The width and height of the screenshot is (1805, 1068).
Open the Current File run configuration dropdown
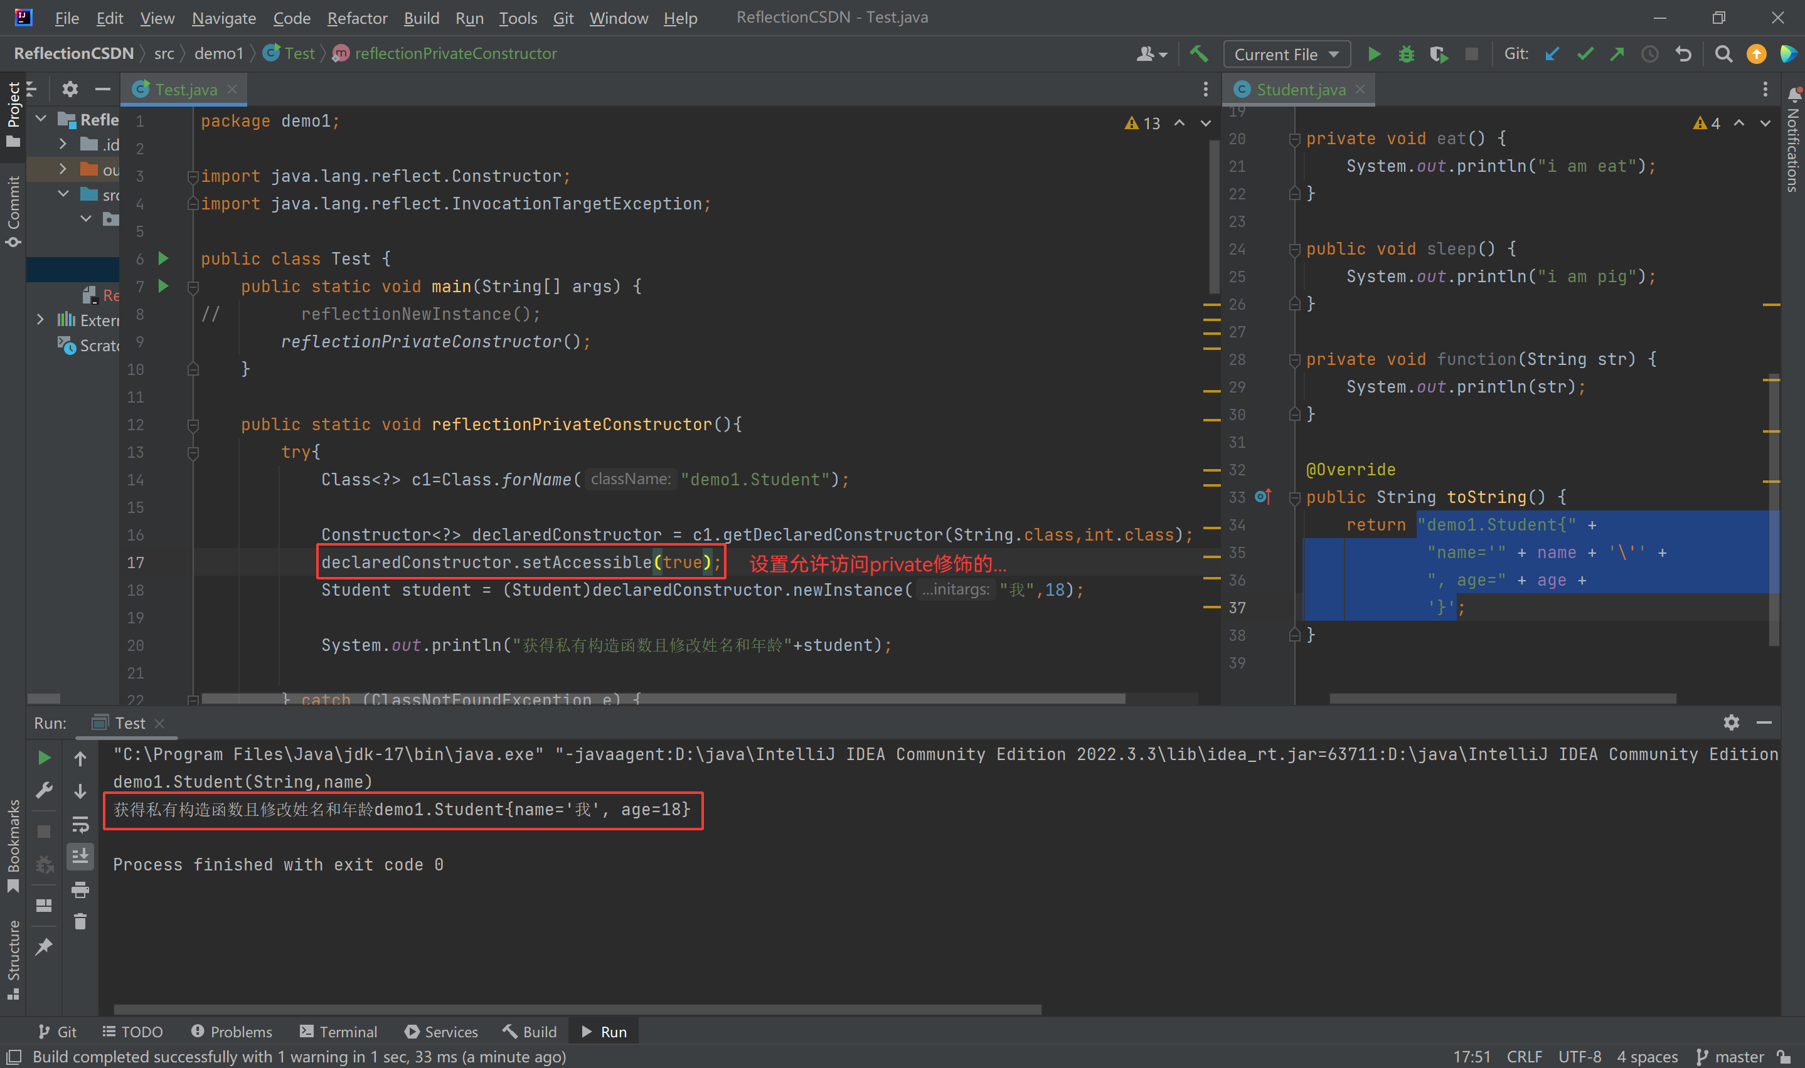pyautogui.click(x=1286, y=54)
